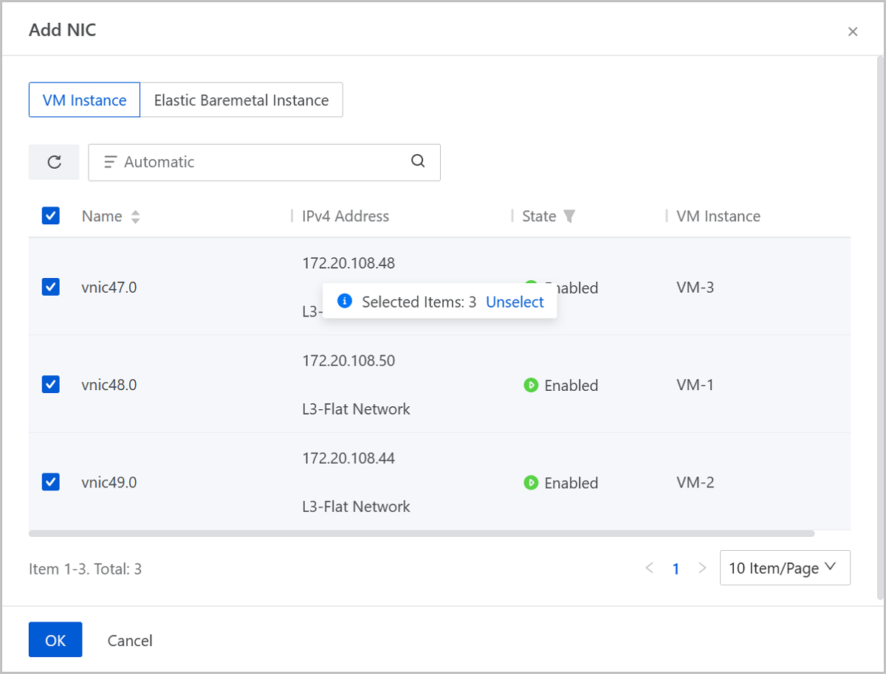Uncheck the vnic49.0 row checkbox
This screenshot has height=674, width=886.
point(51,482)
